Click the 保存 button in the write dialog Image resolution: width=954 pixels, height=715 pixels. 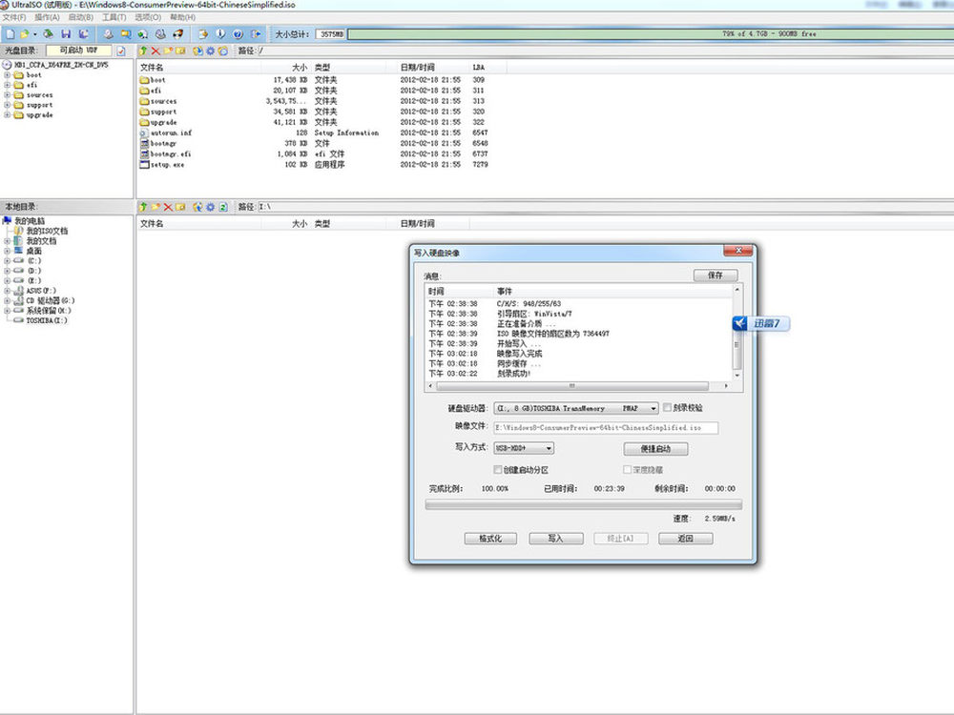coord(715,276)
